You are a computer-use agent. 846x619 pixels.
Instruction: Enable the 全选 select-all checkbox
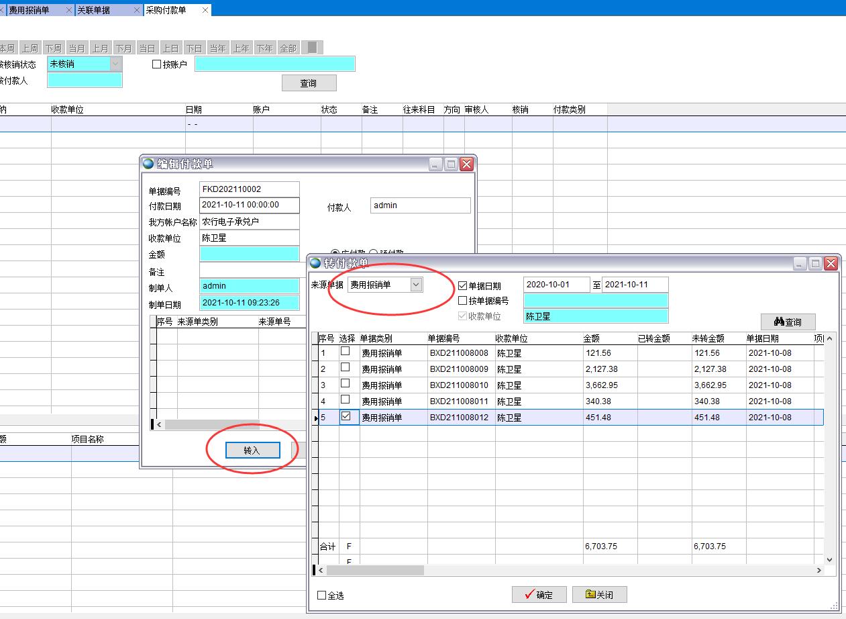click(322, 596)
